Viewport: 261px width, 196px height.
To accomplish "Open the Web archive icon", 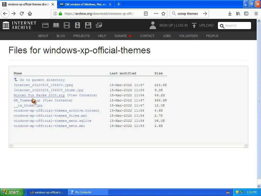I will point(45,25).
